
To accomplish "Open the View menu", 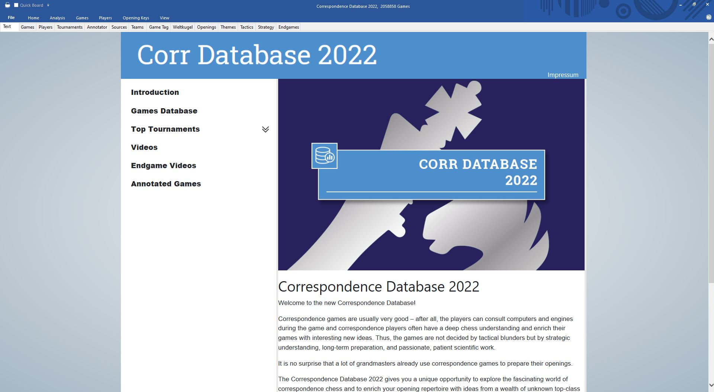I will (x=164, y=18).
